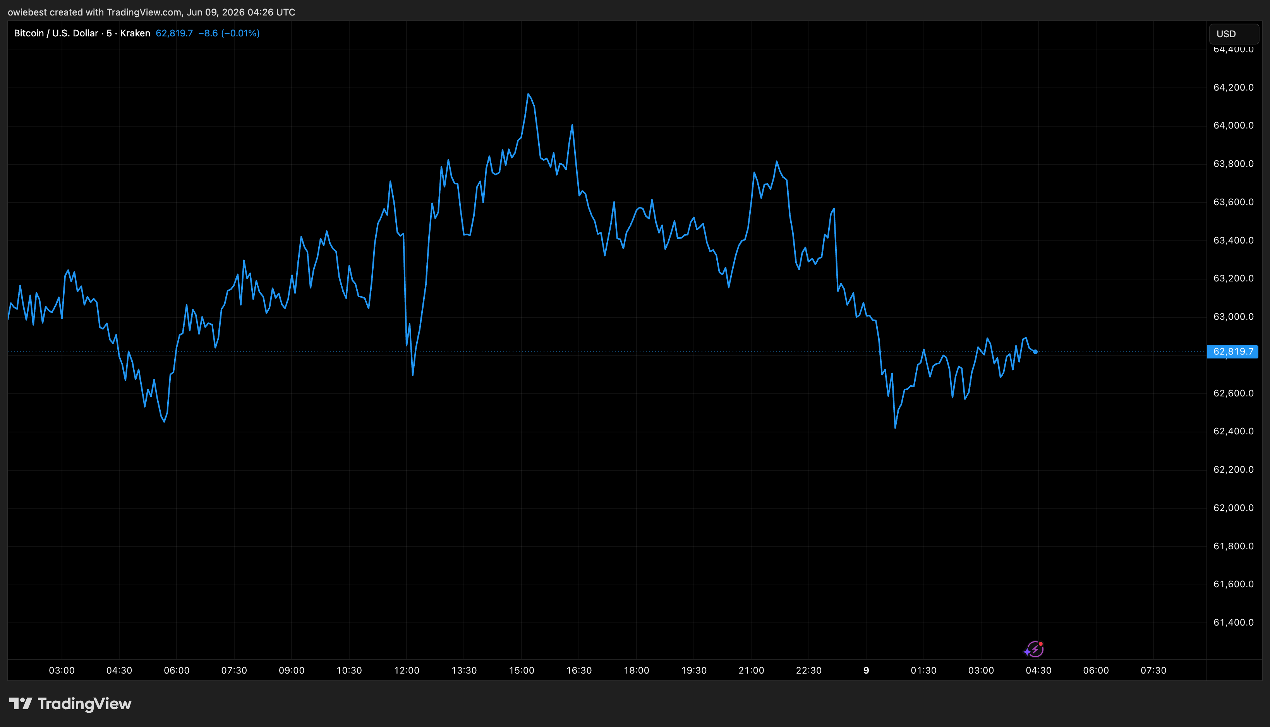Click the 07:30 label left of 09:00
Viewport: 1270px width, 727px height.
coord(234,670)
